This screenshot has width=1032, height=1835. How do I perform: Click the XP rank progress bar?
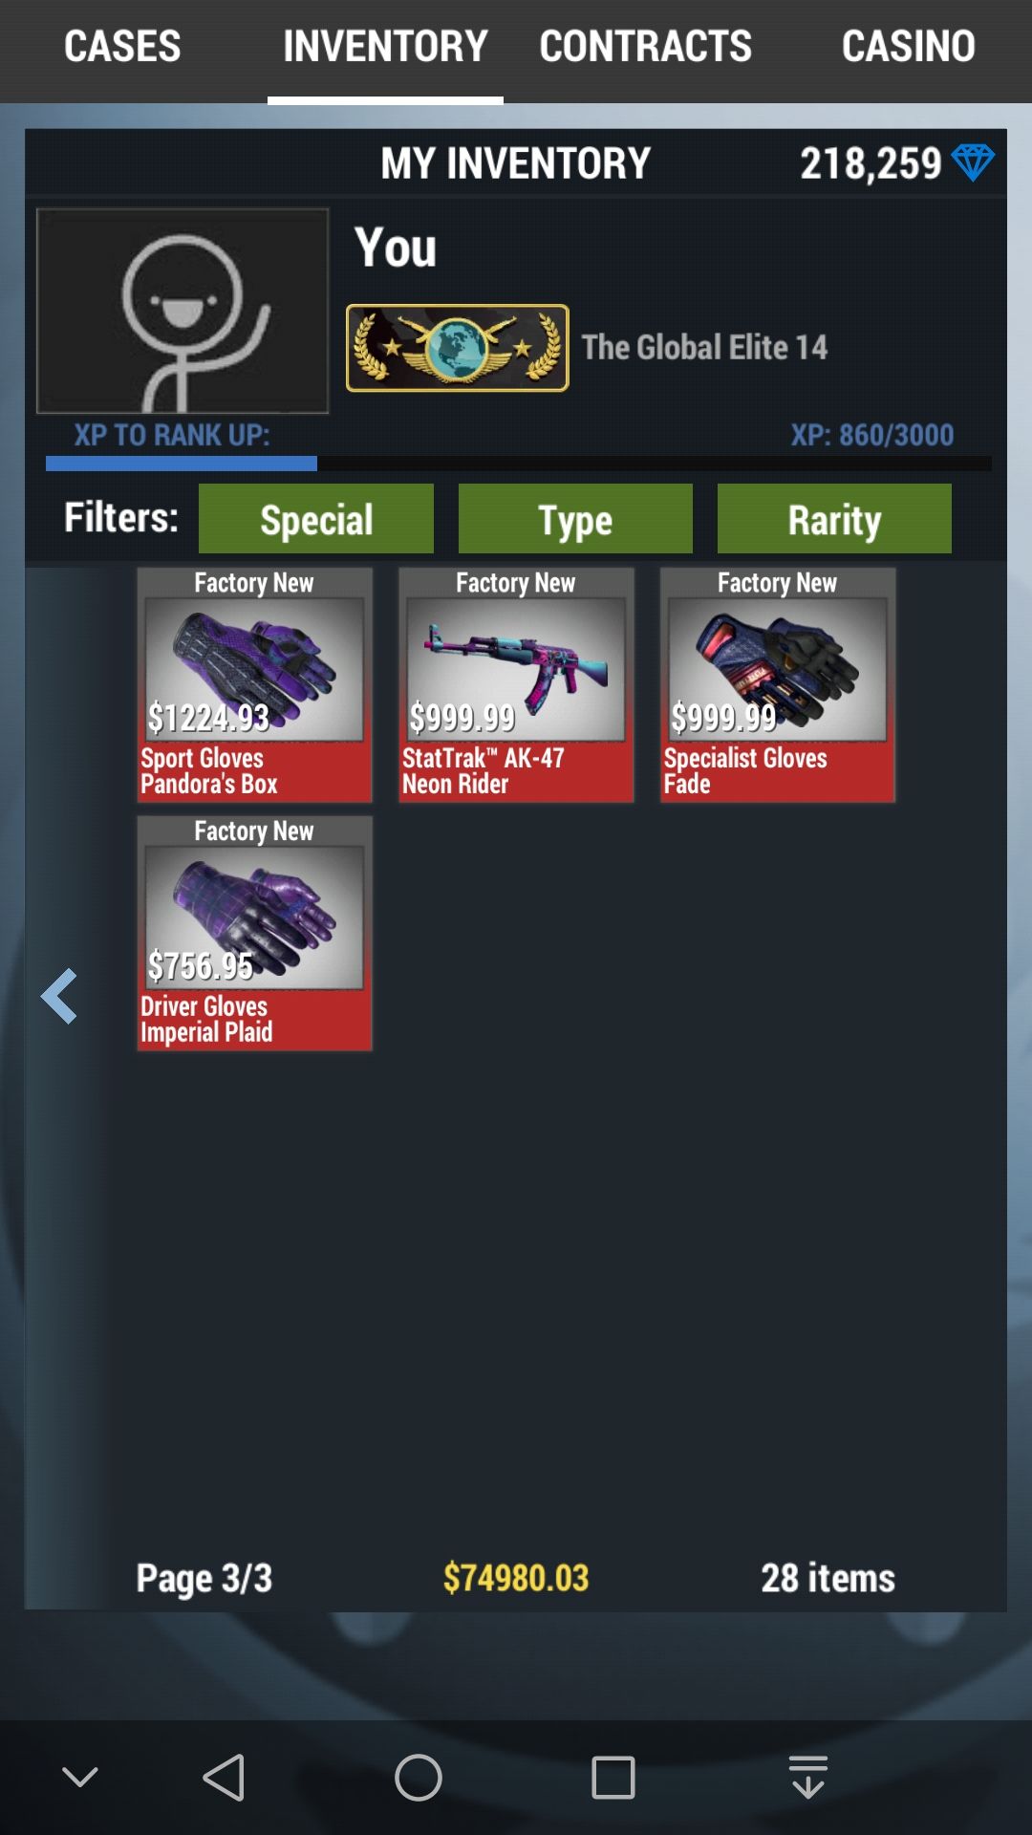click(x=519, y=464)
